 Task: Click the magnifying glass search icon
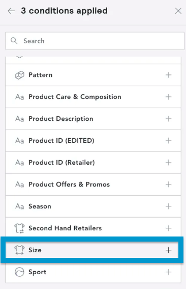14,41
